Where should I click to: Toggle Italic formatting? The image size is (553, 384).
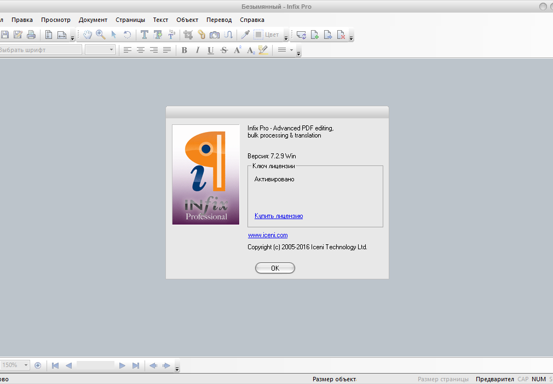point(198,50)
